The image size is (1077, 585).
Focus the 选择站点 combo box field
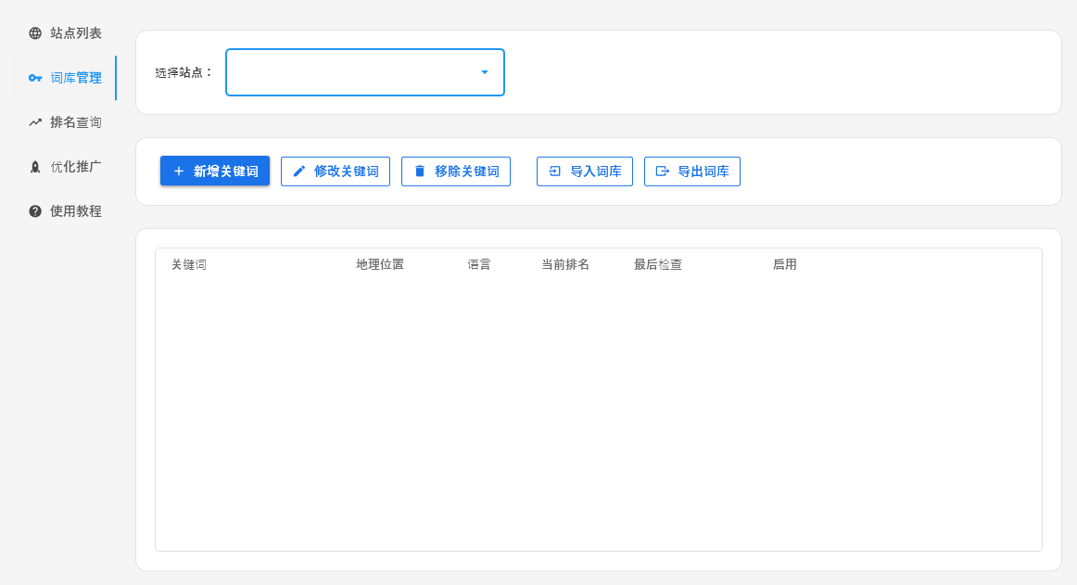click(352, 72)
